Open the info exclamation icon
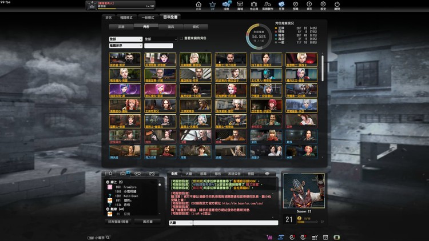 pyautogui.click(x=309, y=4)
